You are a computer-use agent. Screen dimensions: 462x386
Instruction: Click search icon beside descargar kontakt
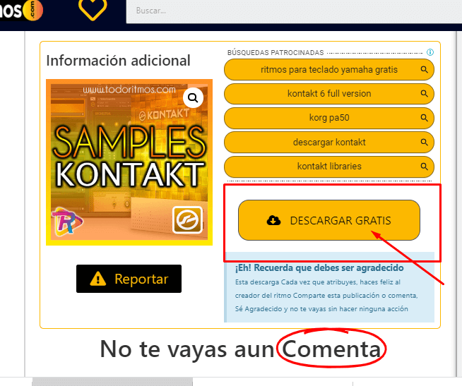click(x=424, y=143)
